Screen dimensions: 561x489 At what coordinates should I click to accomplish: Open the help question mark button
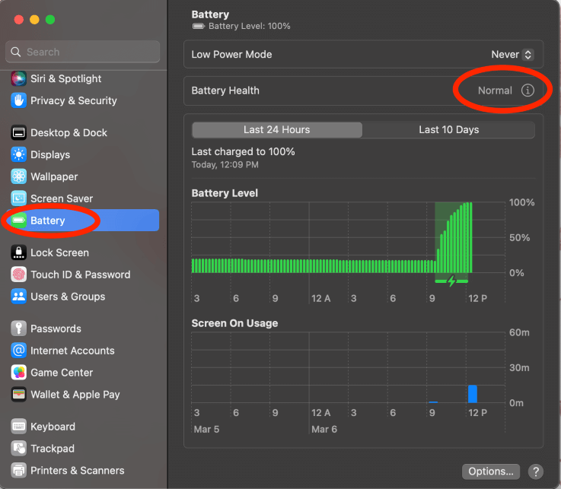pos(536,472)
